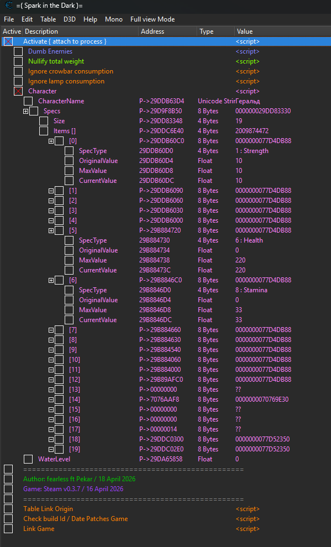Toggle expander for entry [6]

point(51,281)
